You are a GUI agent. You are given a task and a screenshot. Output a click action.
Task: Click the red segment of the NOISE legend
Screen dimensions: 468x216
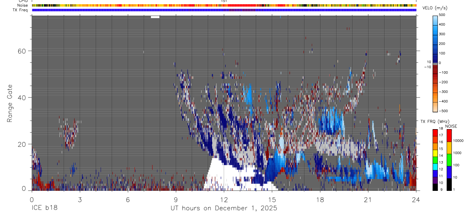click(449, 136)
